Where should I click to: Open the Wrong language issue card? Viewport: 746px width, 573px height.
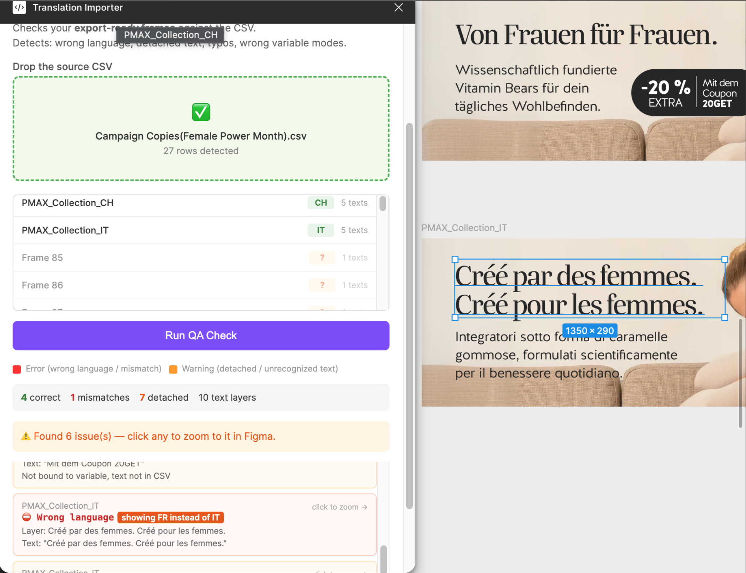pos(194,524)
